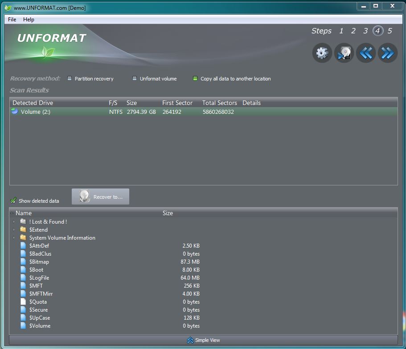Jump to step 1
Image resolution: width=406 pixels, height=349 pixels.
coord(341,31)
